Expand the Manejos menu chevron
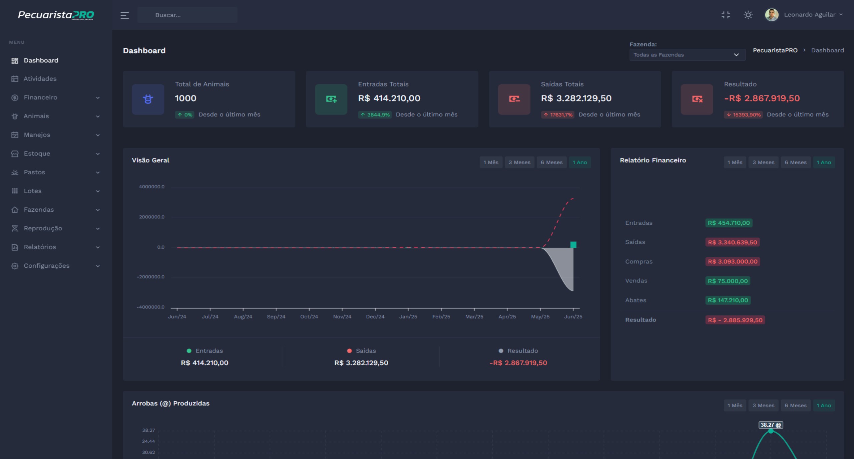The height and width of the screenshot is (459, 854). tap(98, 135)
